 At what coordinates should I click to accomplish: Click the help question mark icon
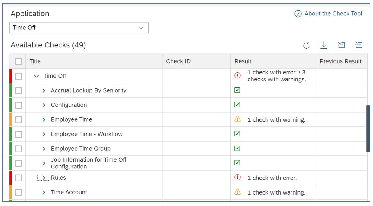(298, 14)
